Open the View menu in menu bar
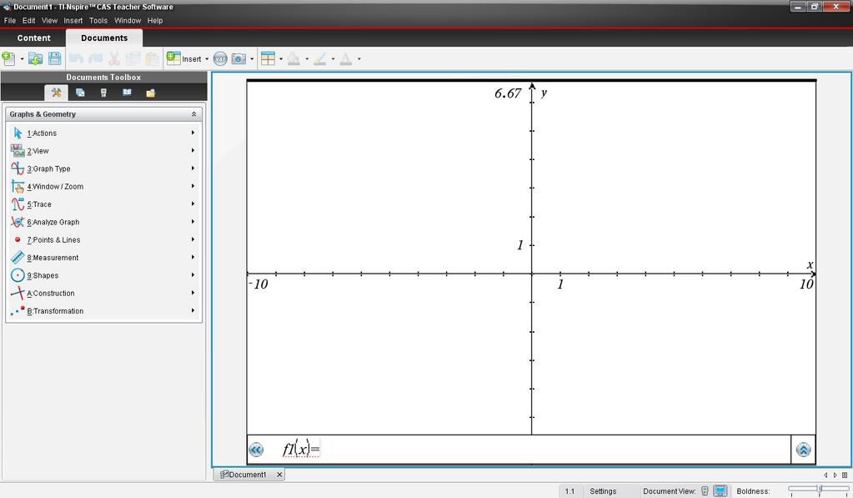This screenshot has height=498, width=853. [x=49, y=21]
